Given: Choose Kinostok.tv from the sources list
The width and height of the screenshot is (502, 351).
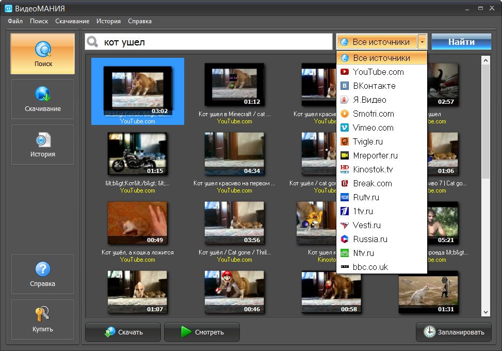Looking at the screenshot, I should pos(382,169).
